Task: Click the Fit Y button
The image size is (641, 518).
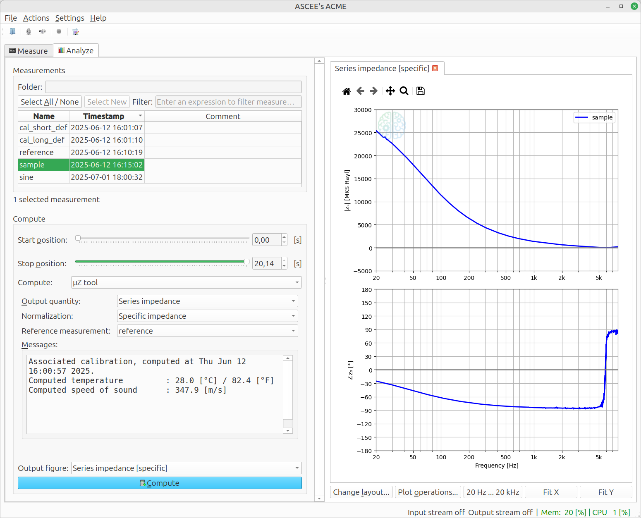Action: (606, 492)
